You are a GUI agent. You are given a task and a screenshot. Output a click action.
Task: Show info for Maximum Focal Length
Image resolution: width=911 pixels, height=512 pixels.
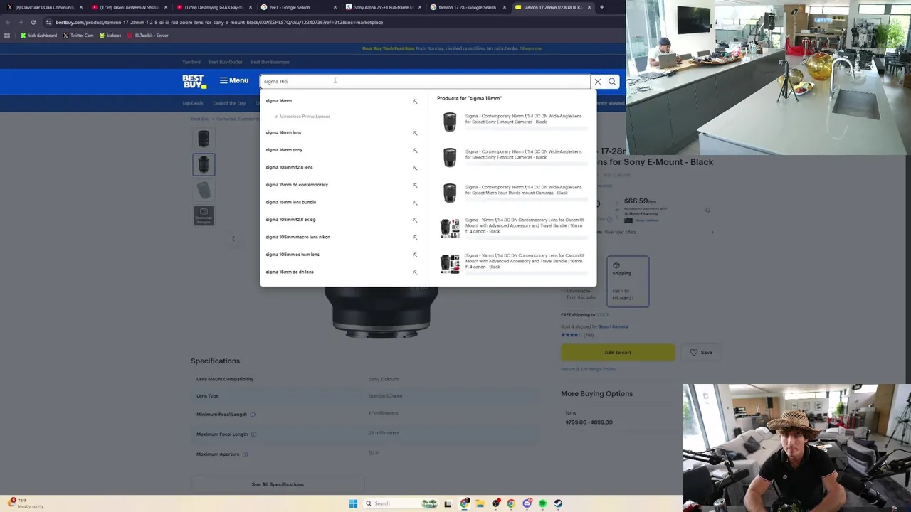point(253,434)
